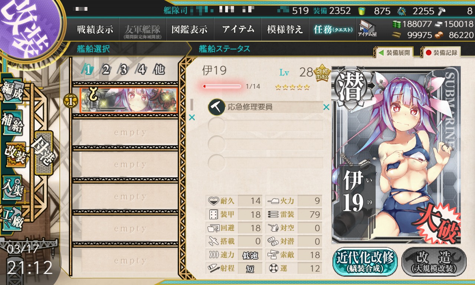Select the 改装 remodel sidebar icon
Viewport: 475px width, 285px height.
[15, 154]
